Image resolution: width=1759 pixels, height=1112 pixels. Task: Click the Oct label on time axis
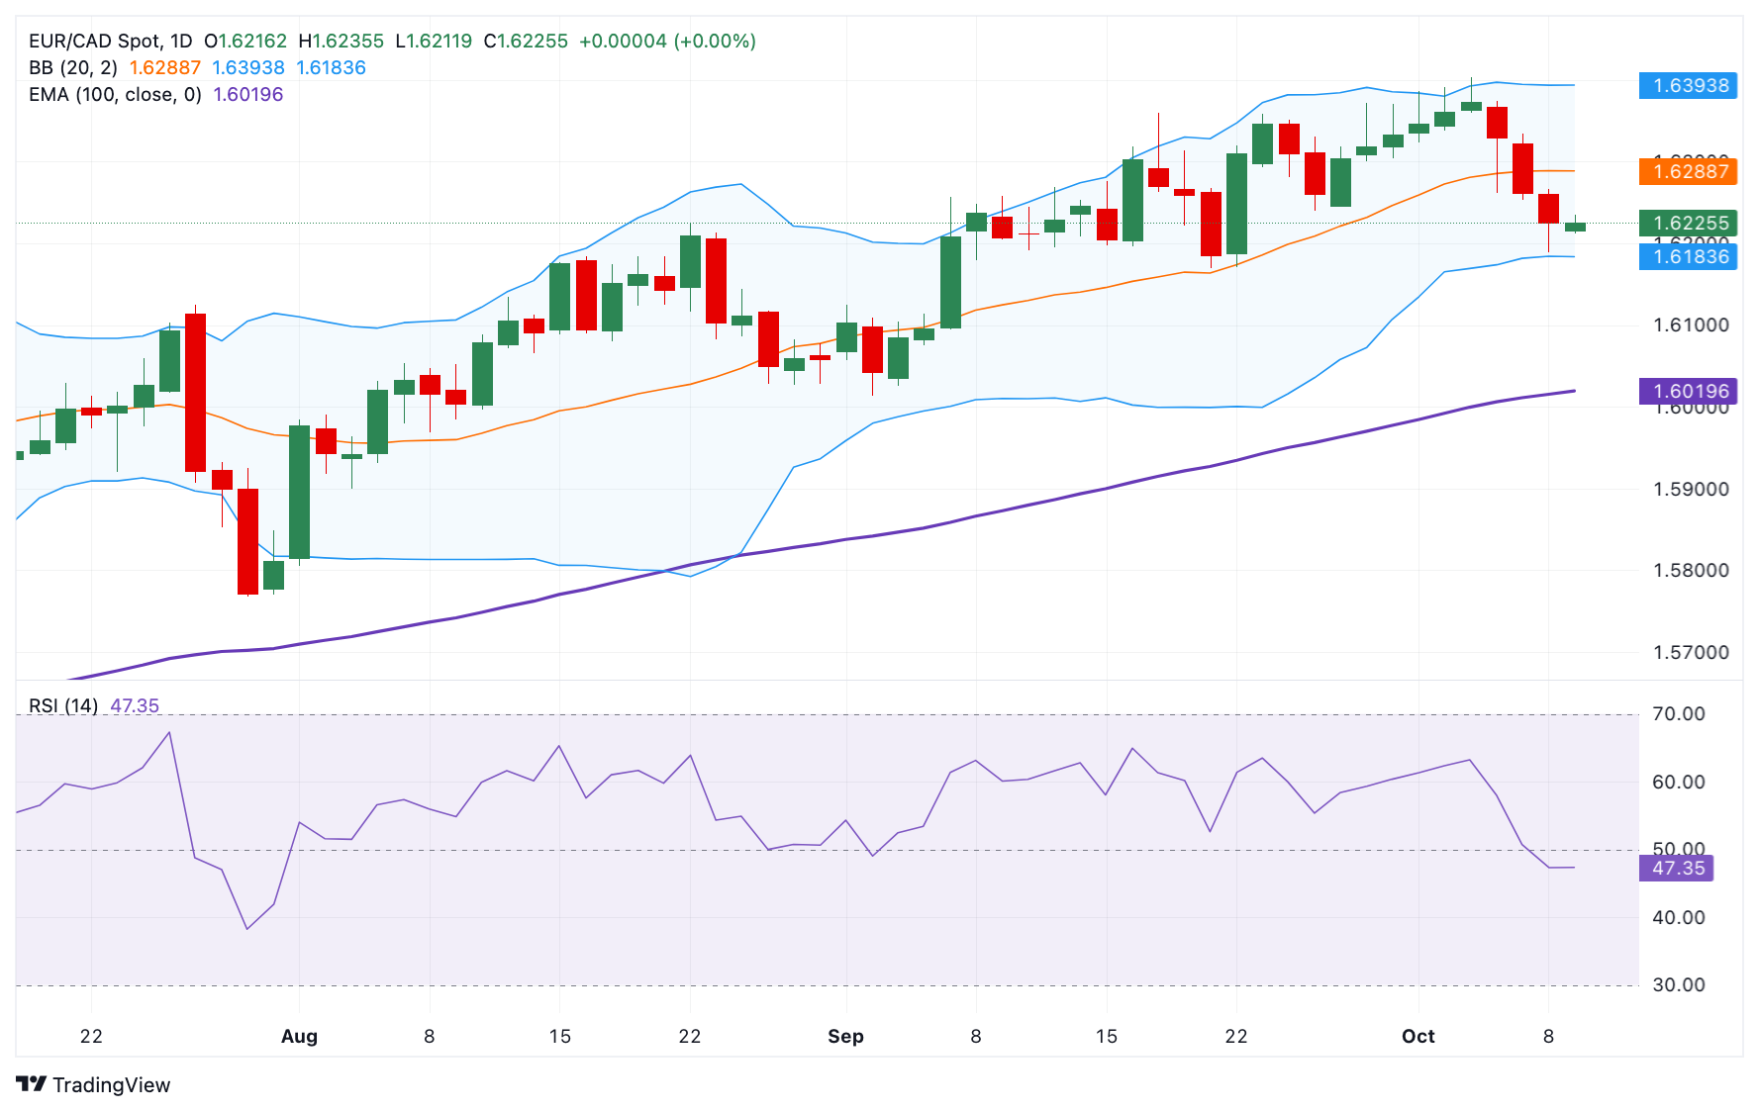pos(1417,1036)
